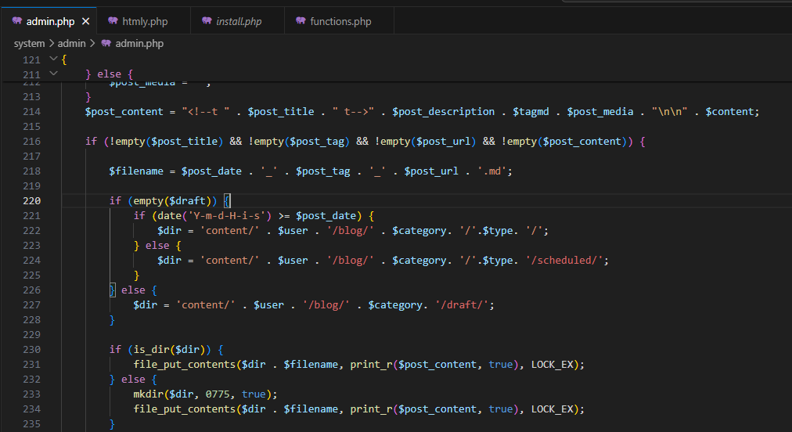This screenshot has width=792, height=432.
Task: Click line number 230 in gutter
Action: point(31,349)
